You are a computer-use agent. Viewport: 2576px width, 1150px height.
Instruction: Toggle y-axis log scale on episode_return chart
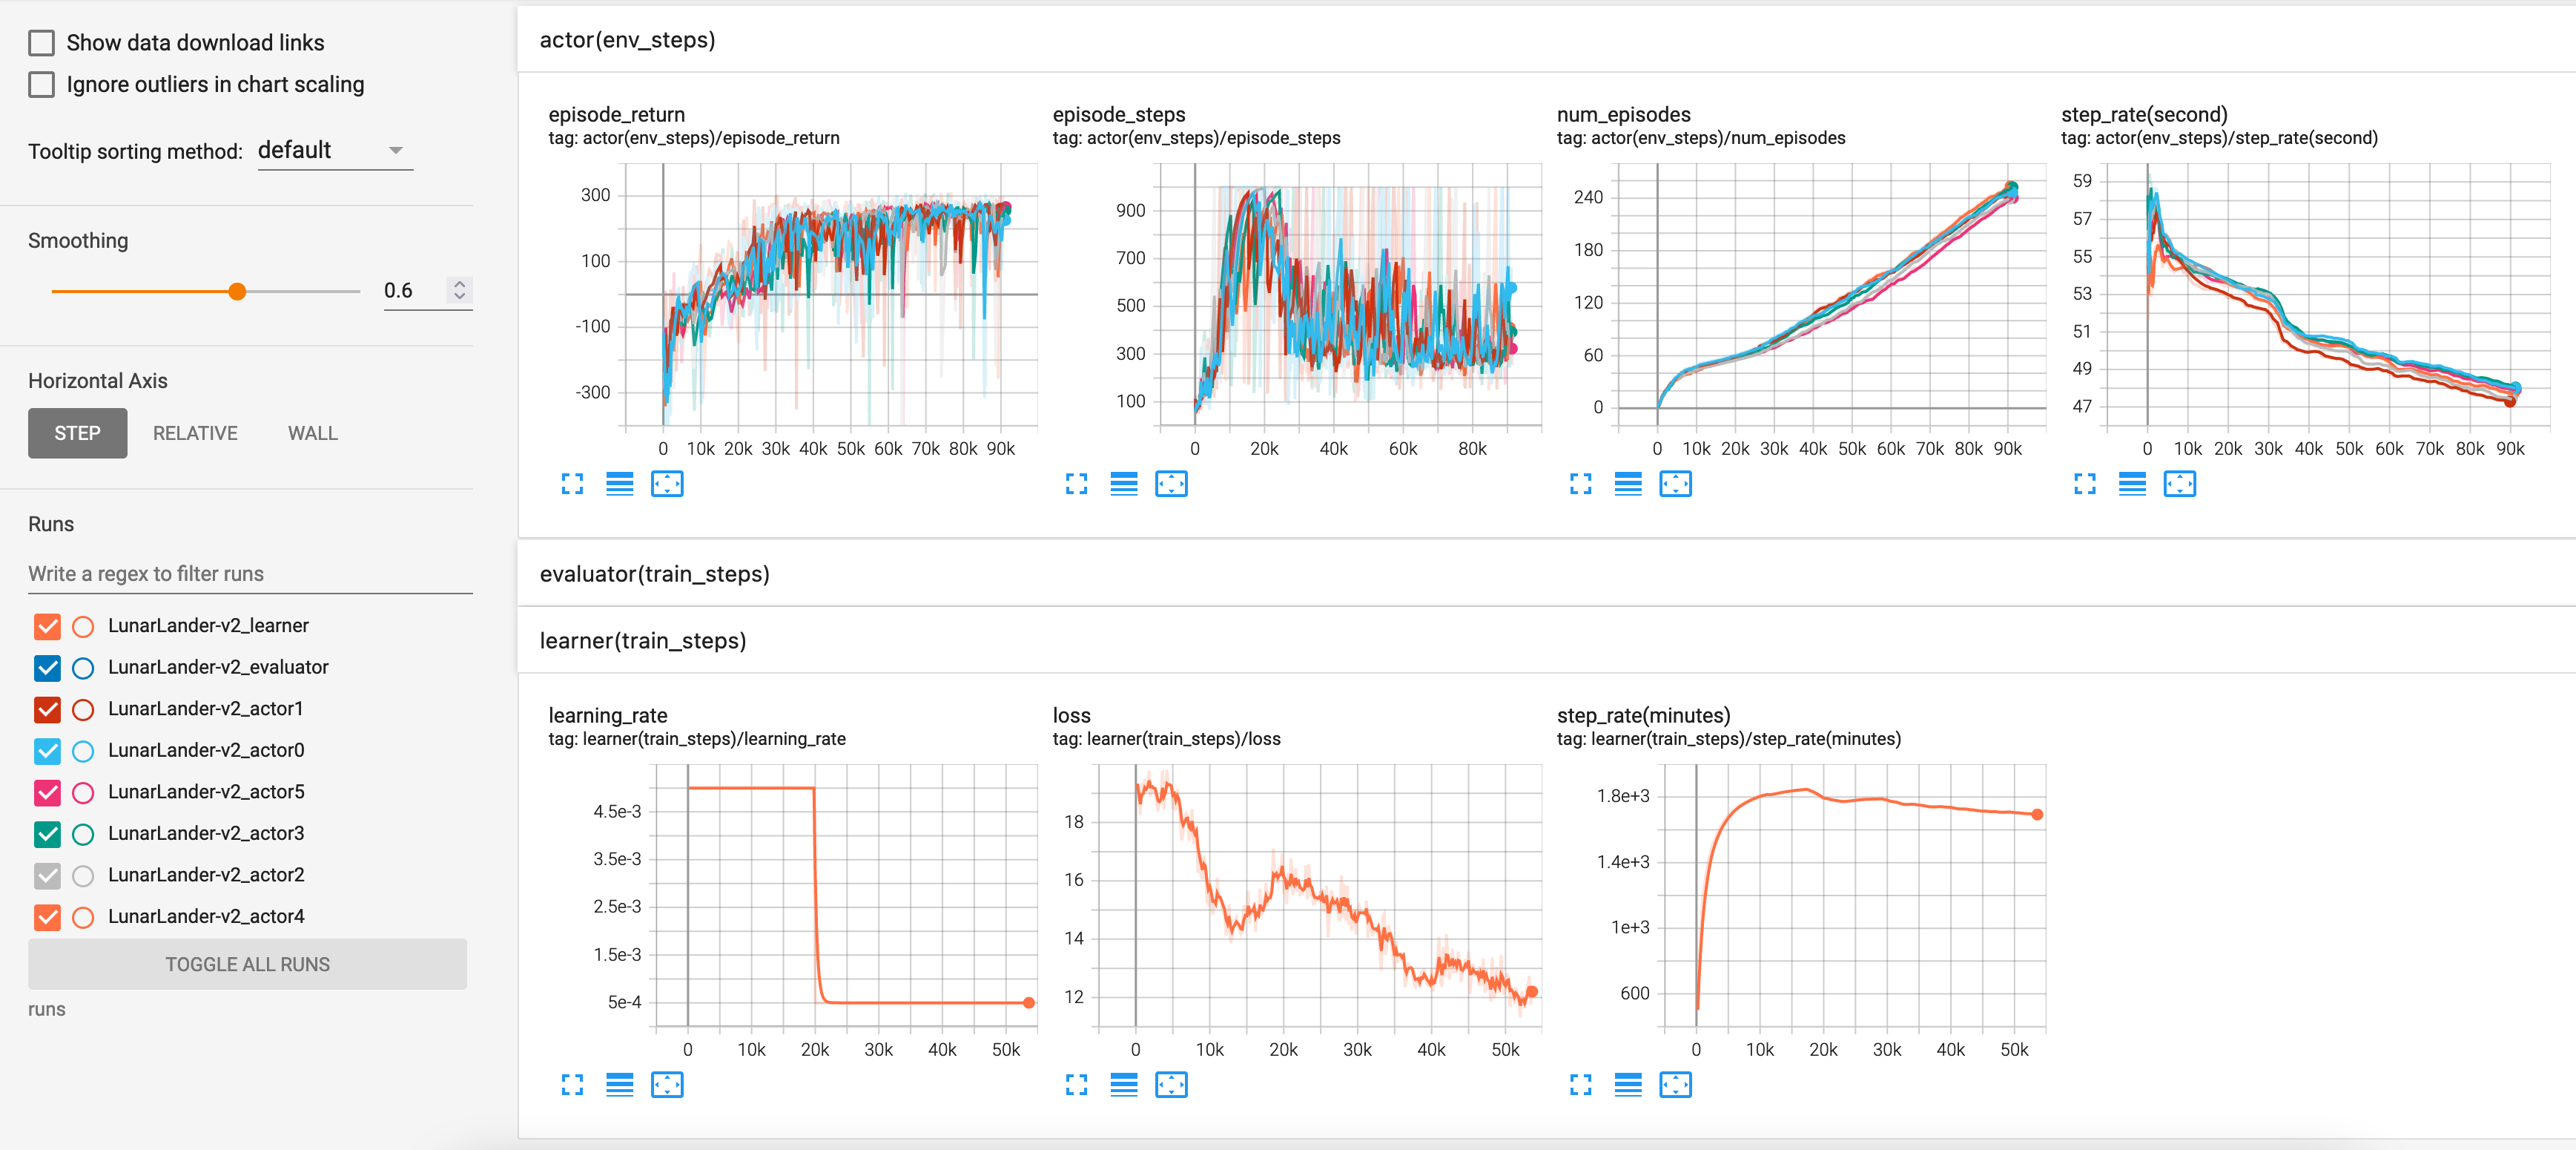click(620, 484)
